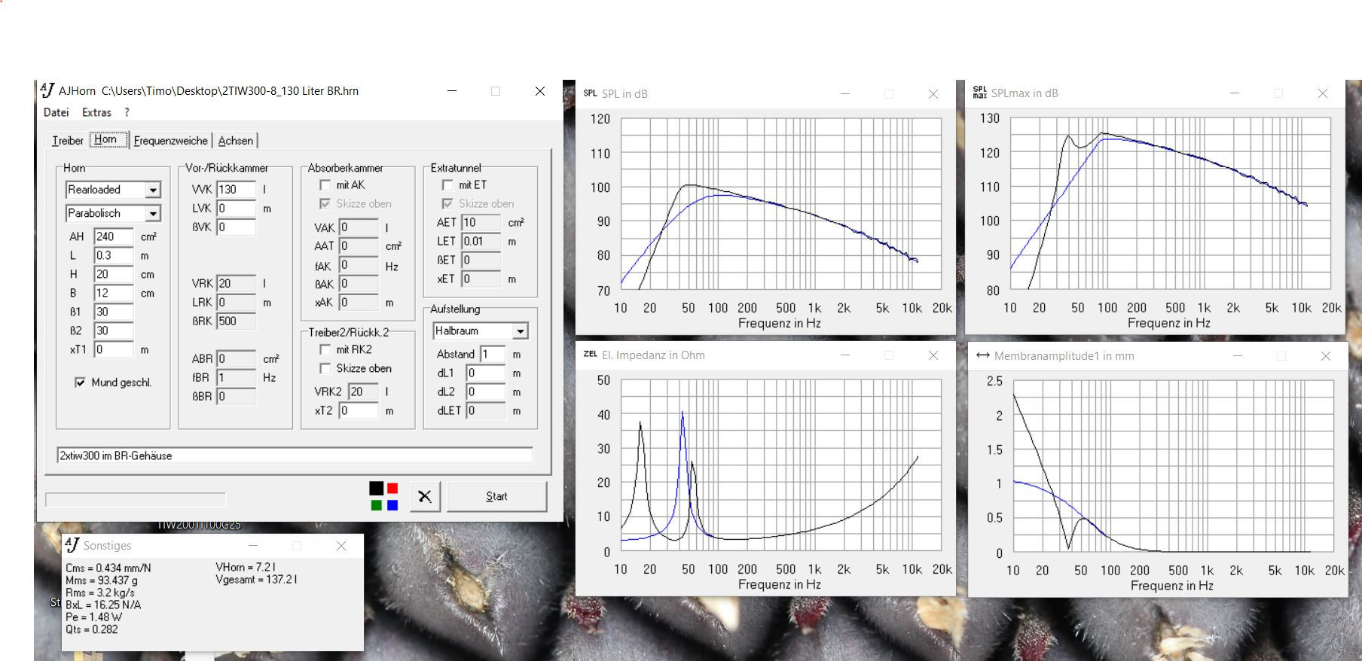
Task: Open the Extras menu
Action: tap(96, 112)
